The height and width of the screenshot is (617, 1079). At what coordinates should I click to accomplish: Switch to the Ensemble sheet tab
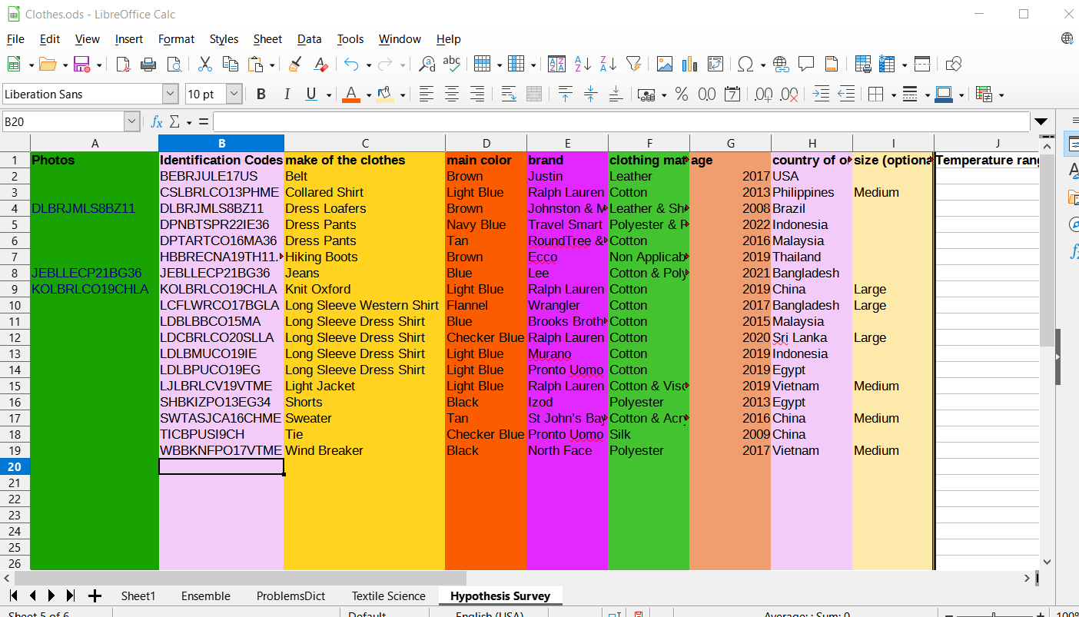(x=206, y=596)
